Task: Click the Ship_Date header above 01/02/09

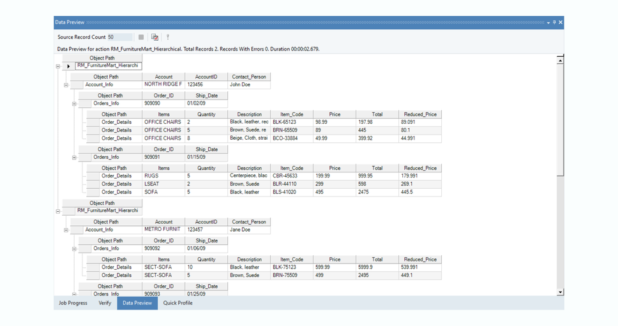Action: tap(206, 96)
